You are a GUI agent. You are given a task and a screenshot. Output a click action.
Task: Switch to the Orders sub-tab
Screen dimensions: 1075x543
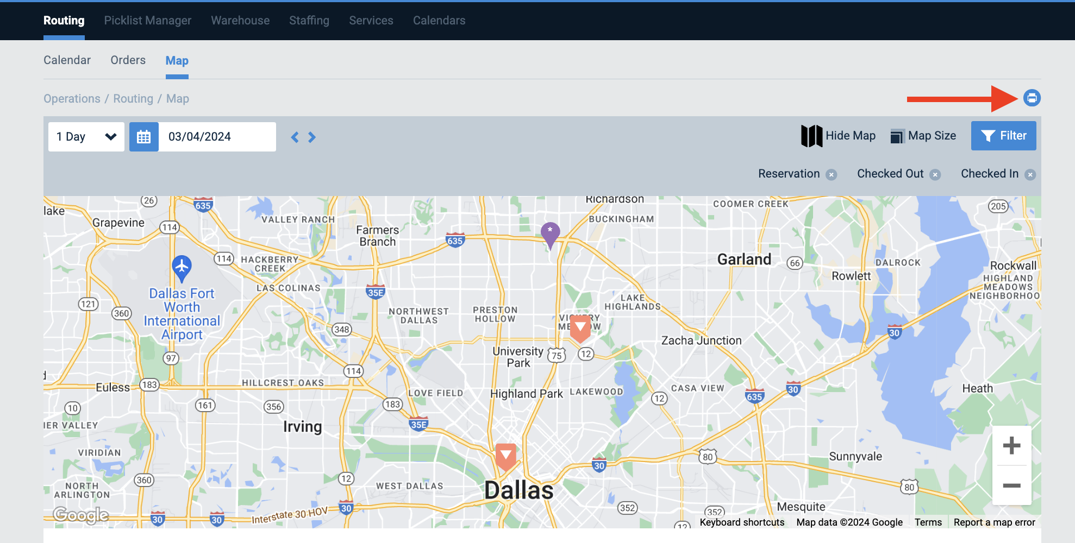pos(128,60)
